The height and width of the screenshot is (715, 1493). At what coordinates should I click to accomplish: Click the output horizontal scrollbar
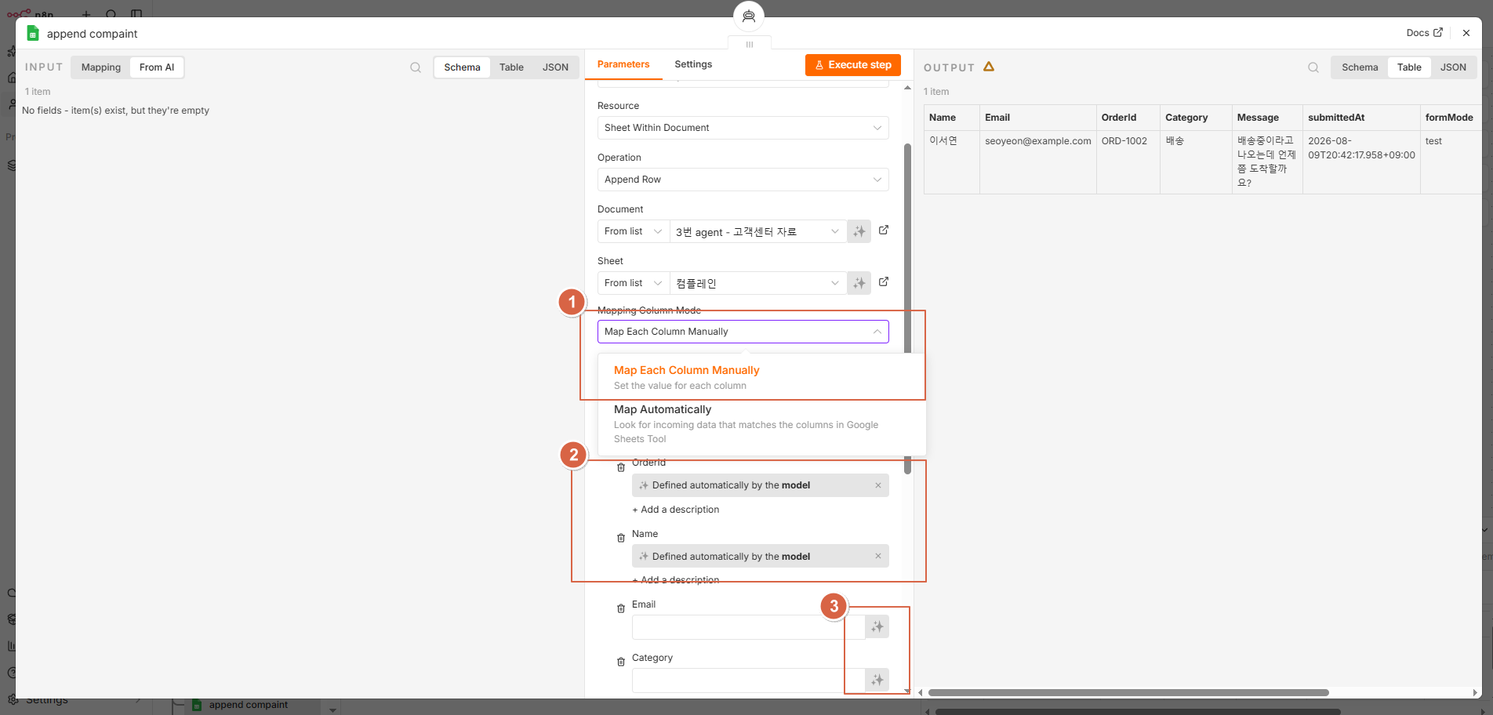(1128, 692)
